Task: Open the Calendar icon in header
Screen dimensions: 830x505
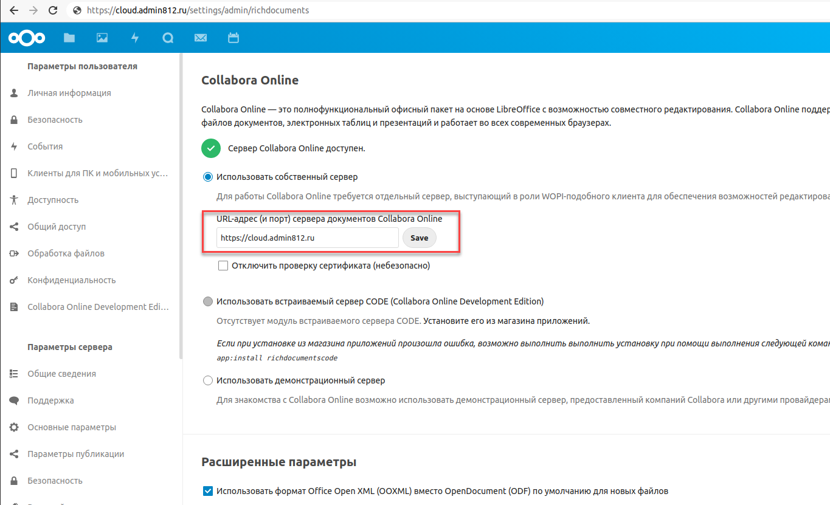Action: coord(233,38)
